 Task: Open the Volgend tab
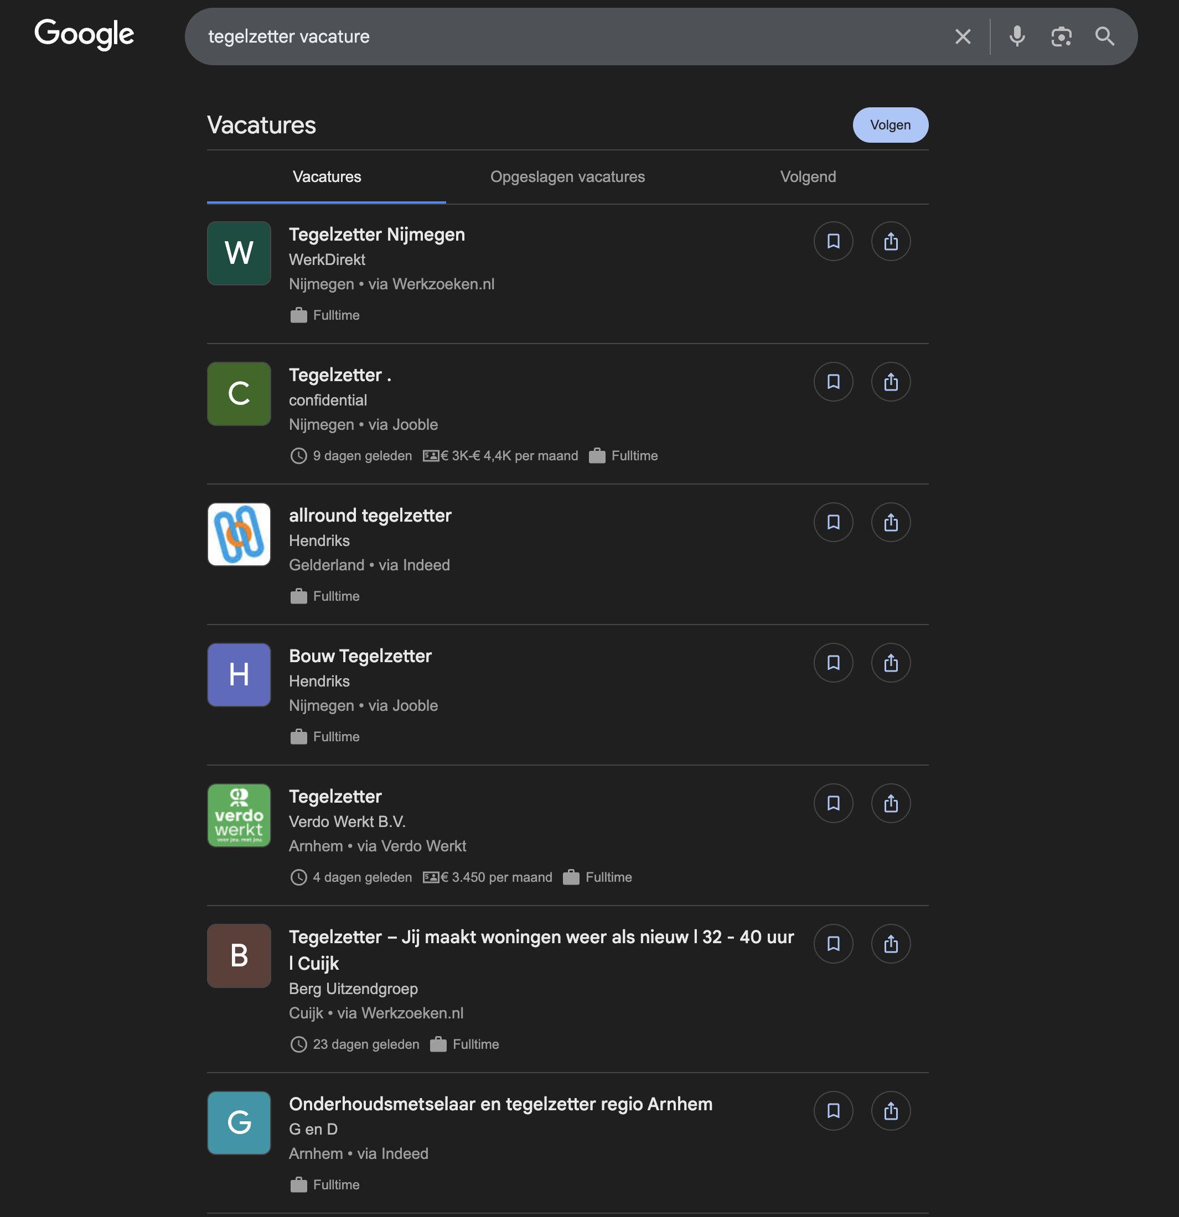pyautogui.click(x=808, y=177)
